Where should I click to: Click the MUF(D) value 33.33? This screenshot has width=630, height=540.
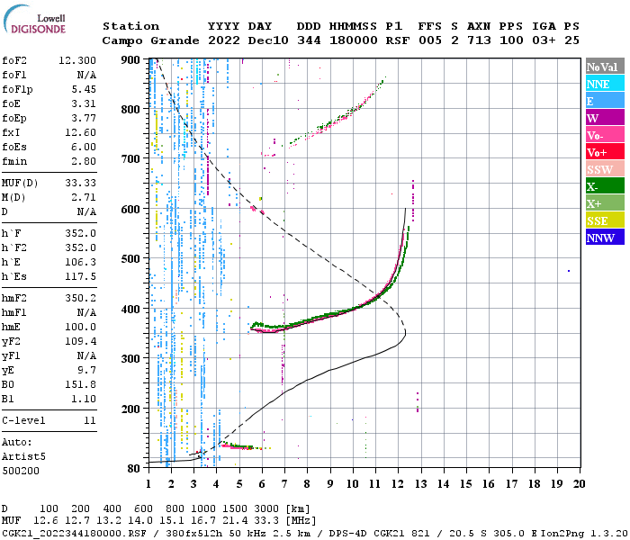81,184
